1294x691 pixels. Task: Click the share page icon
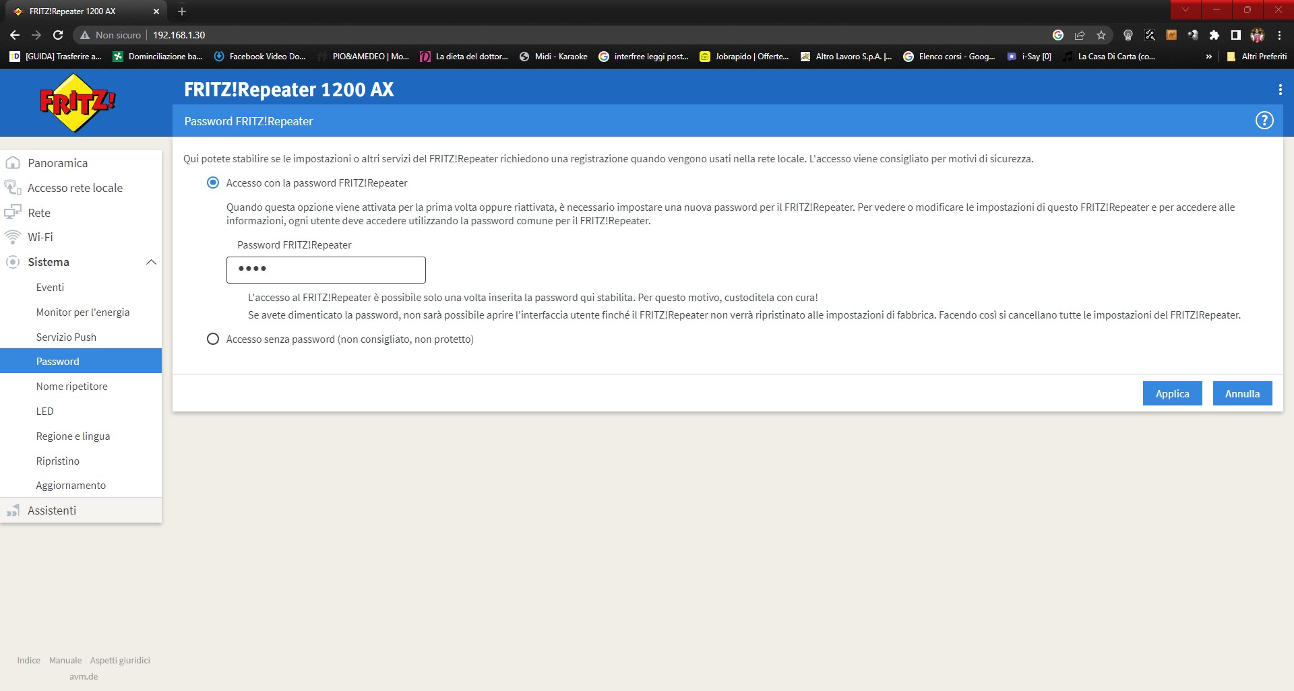click(x=1080, y=35)
